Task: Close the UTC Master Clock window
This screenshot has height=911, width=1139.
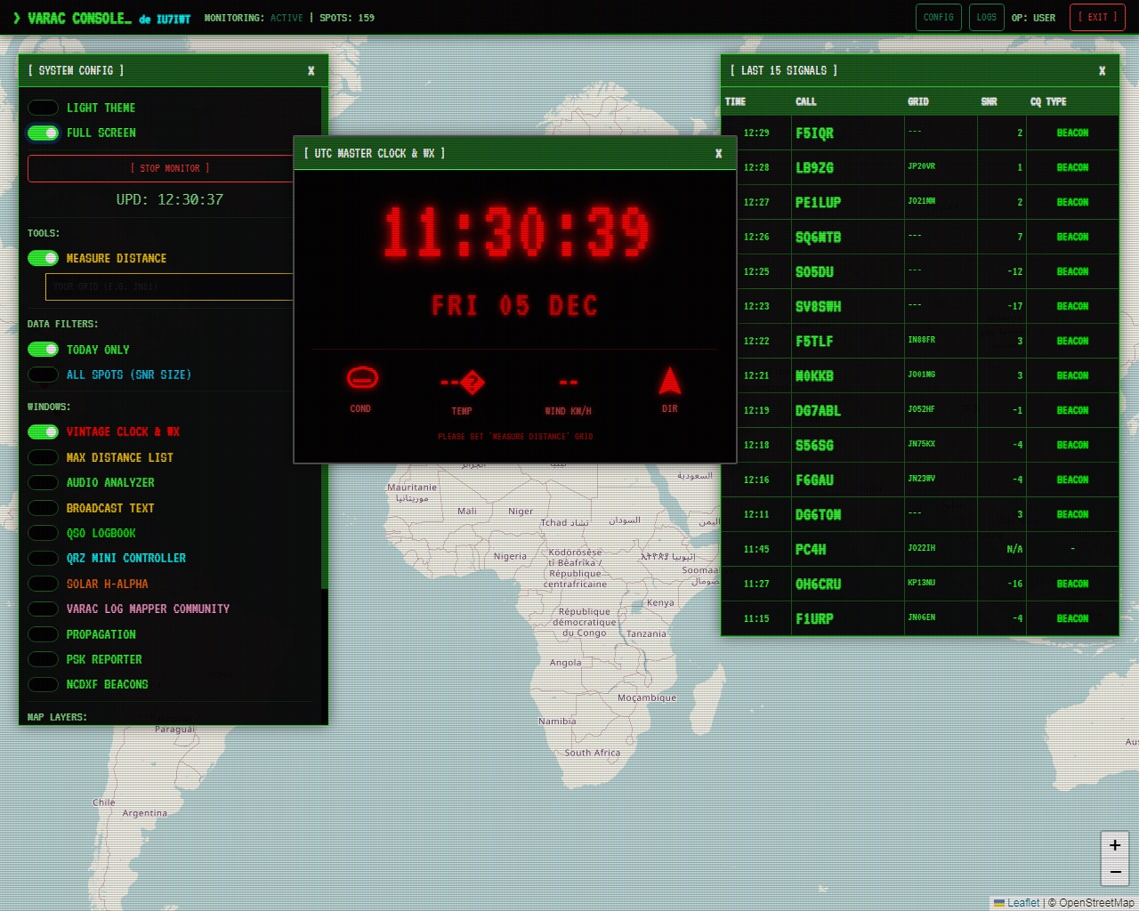Action: 718,154
